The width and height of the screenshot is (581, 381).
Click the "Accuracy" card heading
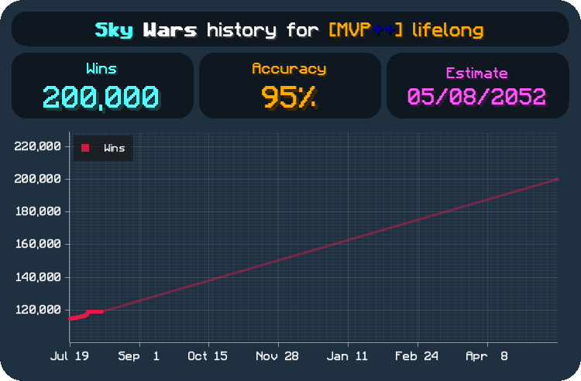click(x=289, y=69)
